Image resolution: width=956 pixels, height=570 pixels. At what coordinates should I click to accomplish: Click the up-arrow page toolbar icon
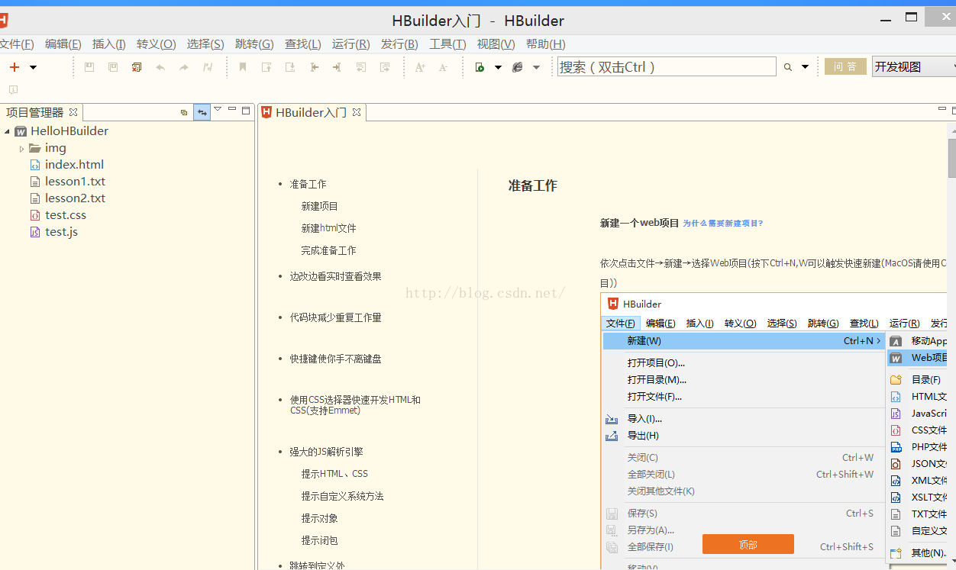[266, 67]
